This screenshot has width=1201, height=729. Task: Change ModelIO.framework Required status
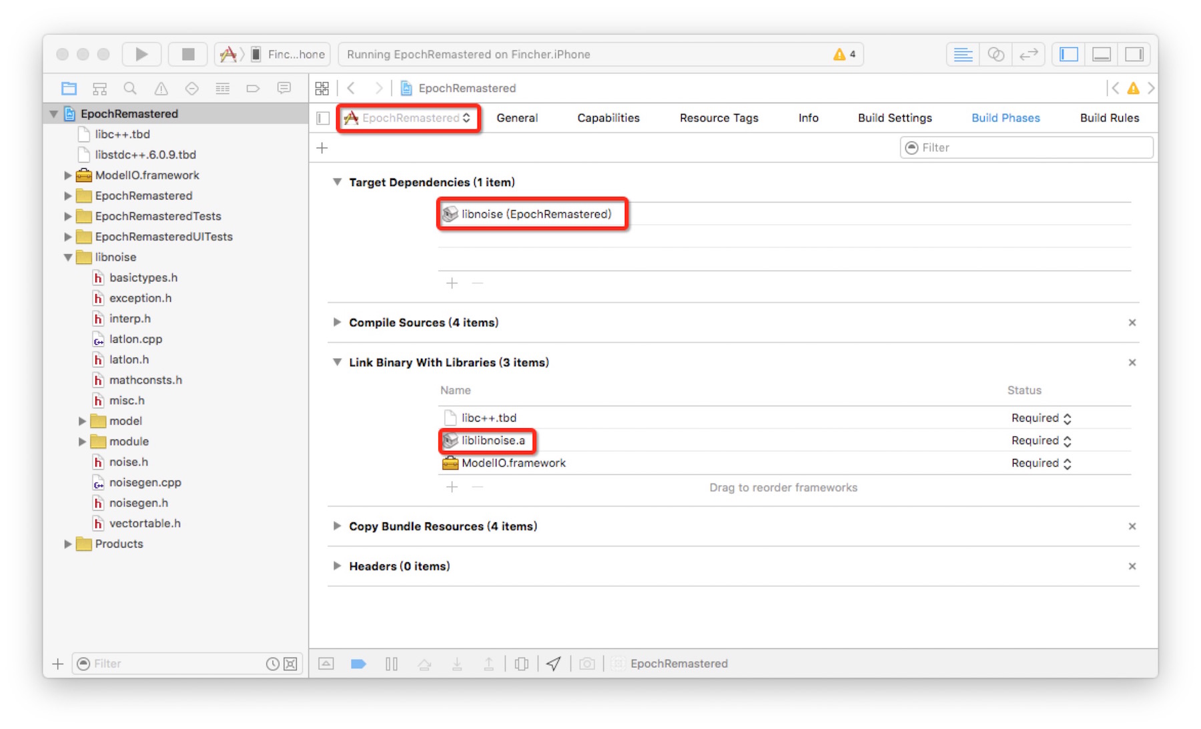[x=1042, y=464]
